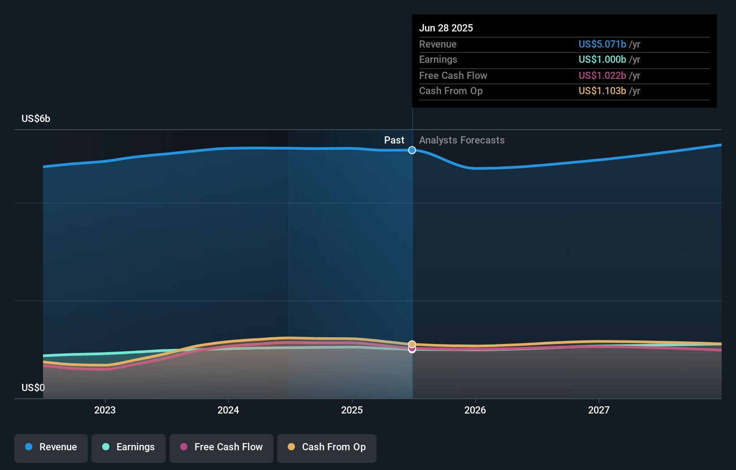Screen dimensions: 736x470
Task: Click the Cash From Op label in tooltip
Action: (451, 91)
